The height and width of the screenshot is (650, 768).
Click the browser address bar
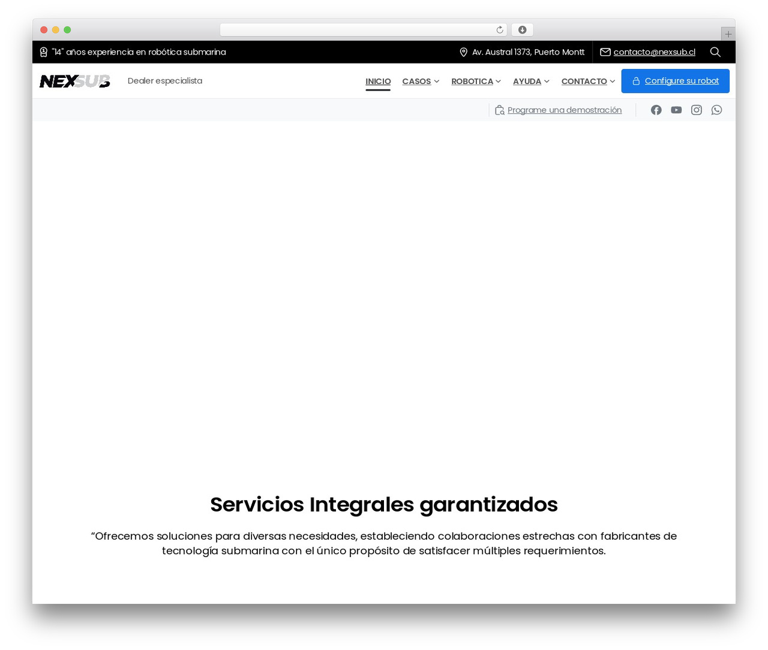coord(363,30)
